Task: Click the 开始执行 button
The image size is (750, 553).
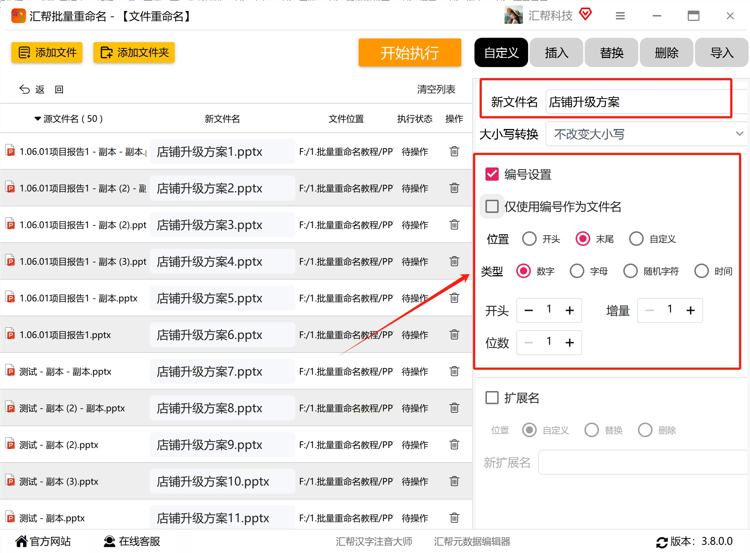Action: point(410,53)
